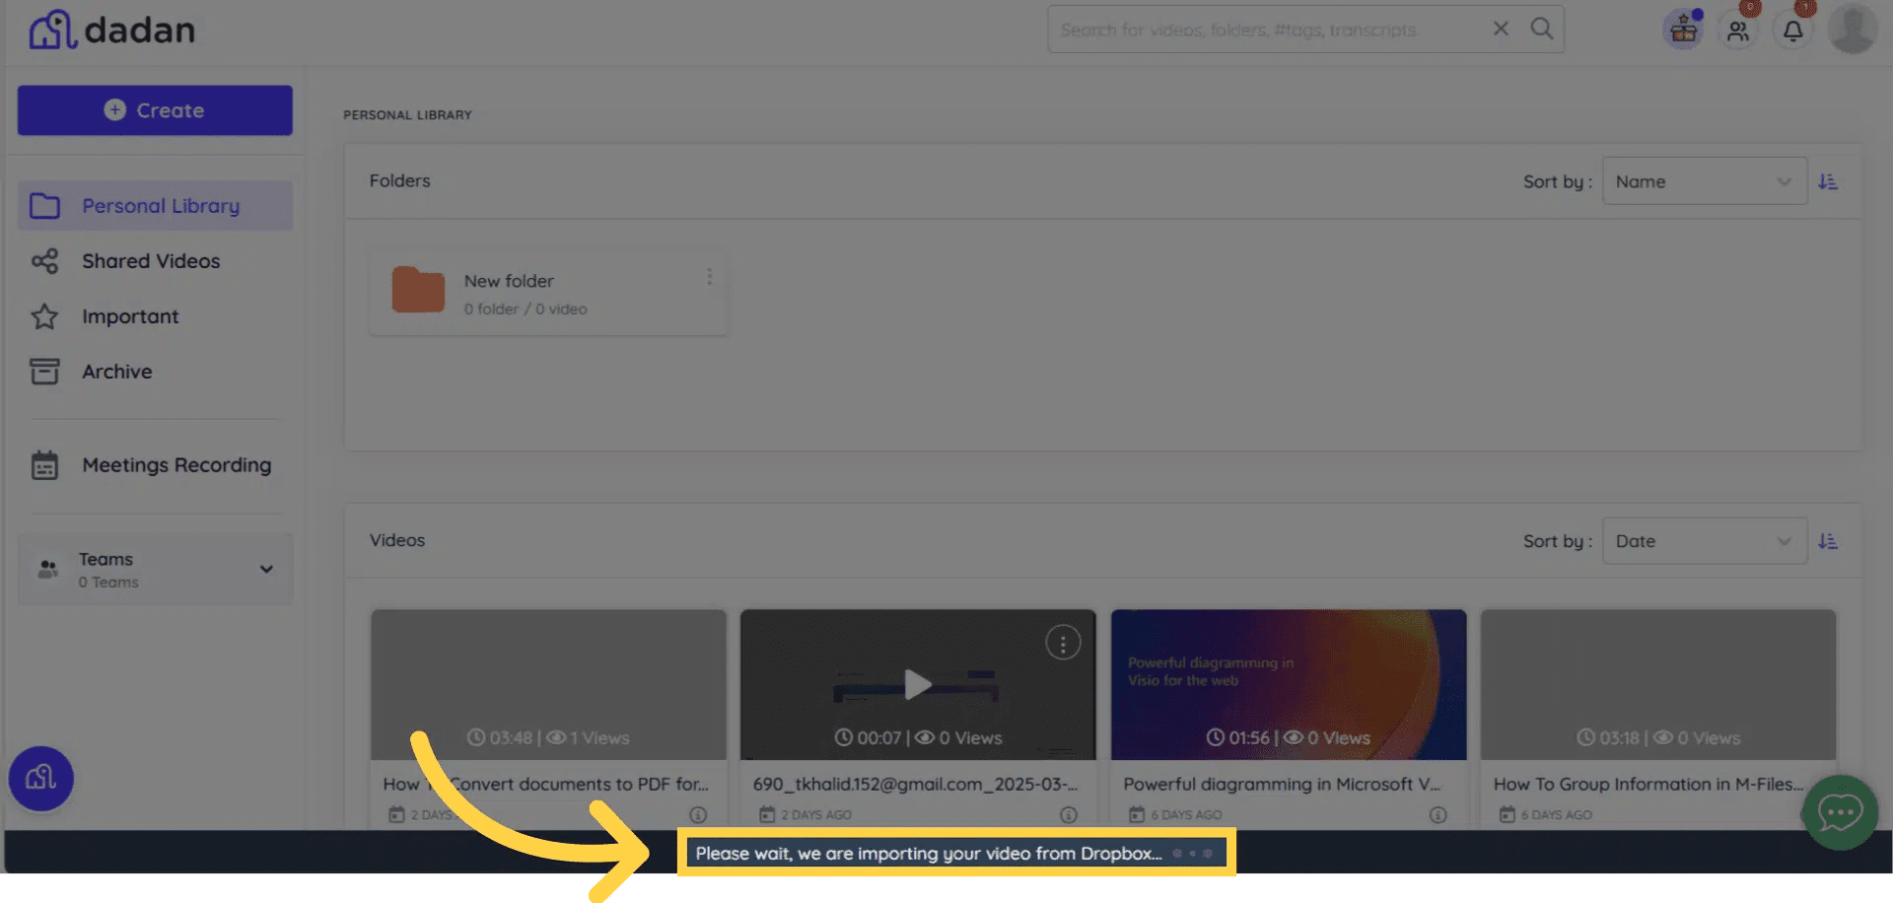Screen dimensions: 1893x903
Task: Click Powerful diagramming in Microsoft V... title
Action: (x=1282, y=785)
